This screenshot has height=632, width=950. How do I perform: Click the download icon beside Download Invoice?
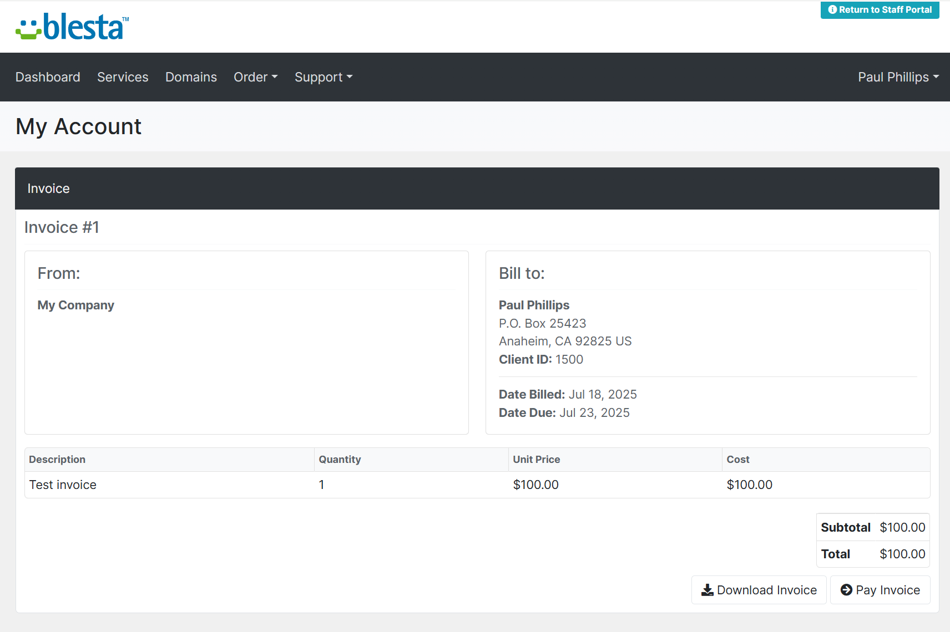click(x=707, y=590)
